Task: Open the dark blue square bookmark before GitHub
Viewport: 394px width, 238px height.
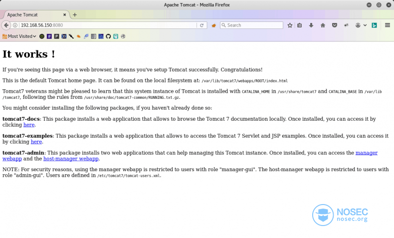Action: [101, 36]
